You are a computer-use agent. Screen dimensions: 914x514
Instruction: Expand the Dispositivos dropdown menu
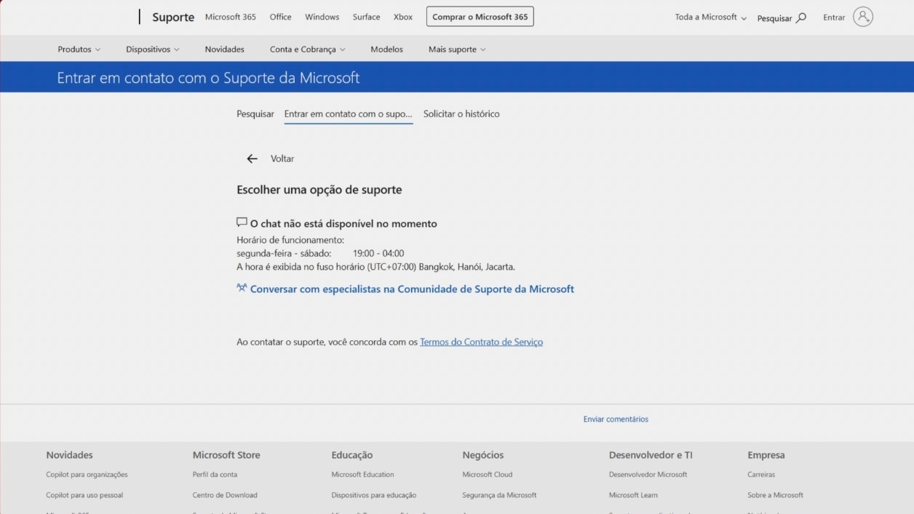pos(153,49)
